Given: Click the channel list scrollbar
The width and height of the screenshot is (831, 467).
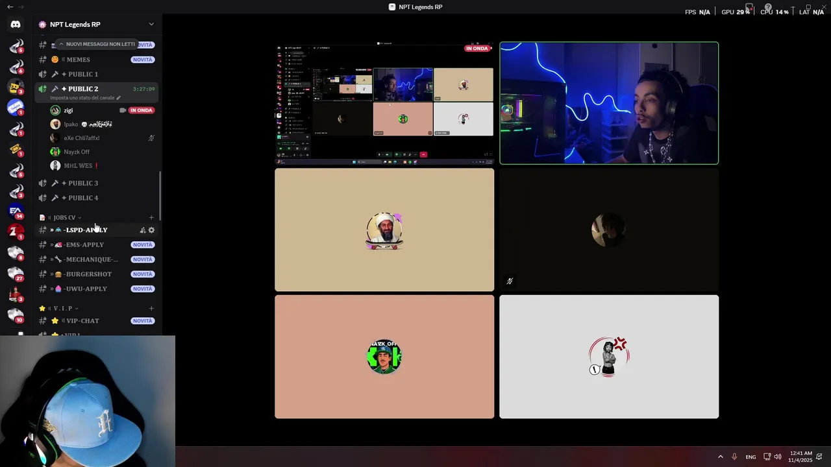Looking at the screenshot, I should (160, 196).
